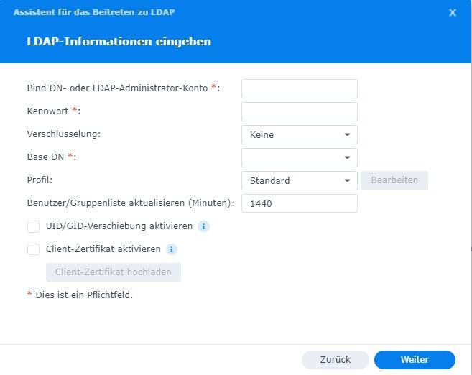Enable the UID/GID-Verschiebung aktivieren checkbox

(34, 226)
